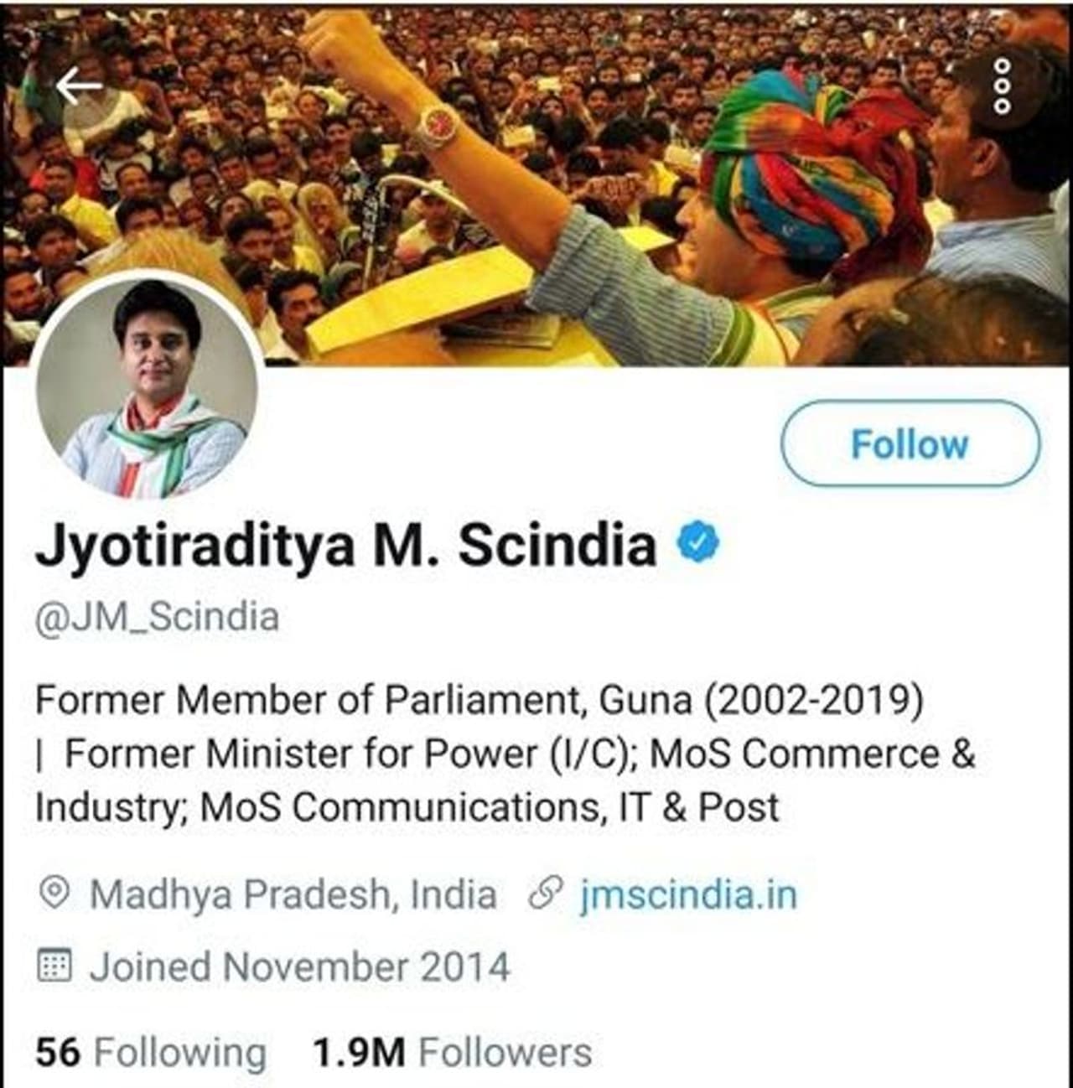Screen dimensions: 1073x1088
Task: Tap the back arrow on the banner
Action: click(x=80, y=85)
